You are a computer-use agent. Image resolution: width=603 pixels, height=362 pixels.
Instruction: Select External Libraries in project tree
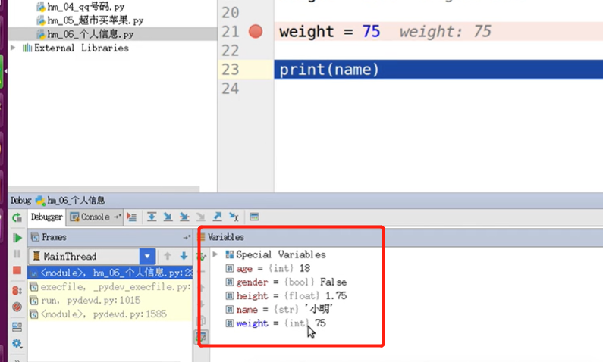tap(76, 48)
